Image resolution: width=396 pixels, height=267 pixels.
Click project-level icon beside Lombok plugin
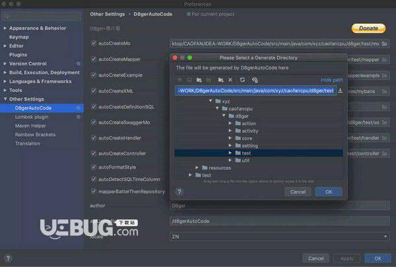coord(79,117)
